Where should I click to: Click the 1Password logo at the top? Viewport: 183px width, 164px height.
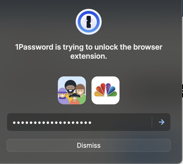point(89,22)
